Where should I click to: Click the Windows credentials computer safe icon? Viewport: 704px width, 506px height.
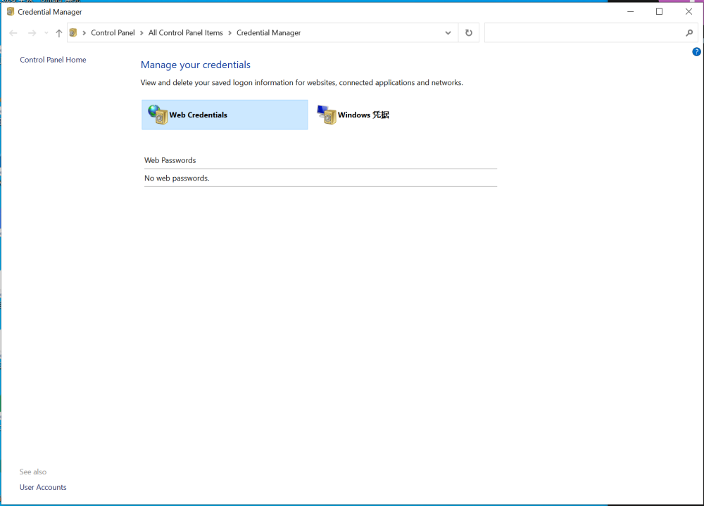[327, 115]
